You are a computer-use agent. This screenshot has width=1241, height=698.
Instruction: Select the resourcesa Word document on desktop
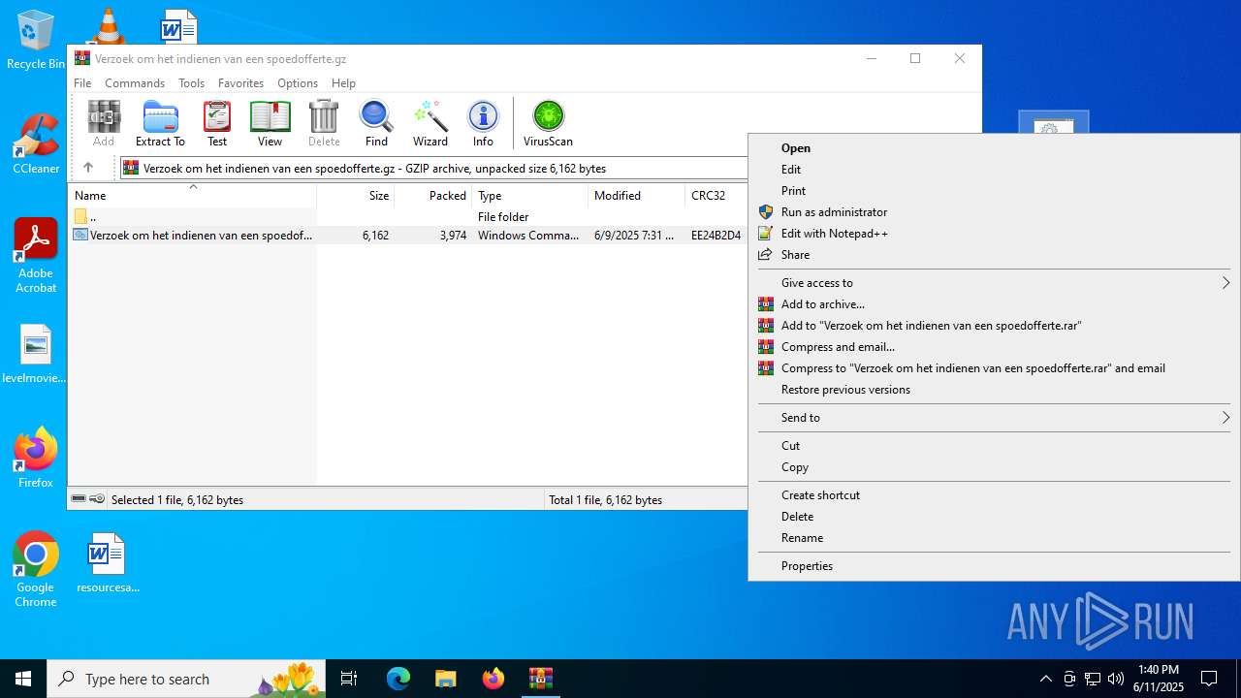(x=108, y=563)
